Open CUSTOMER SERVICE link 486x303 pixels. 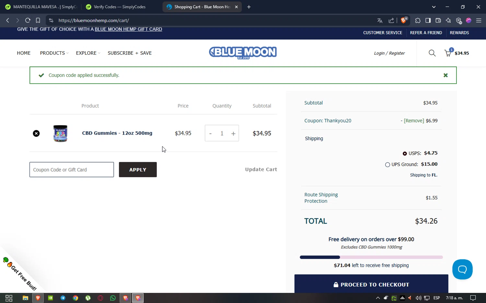point(383,33)
